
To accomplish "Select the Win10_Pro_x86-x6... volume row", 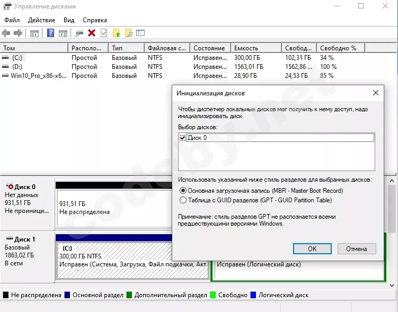I will (x=182, y=76).
